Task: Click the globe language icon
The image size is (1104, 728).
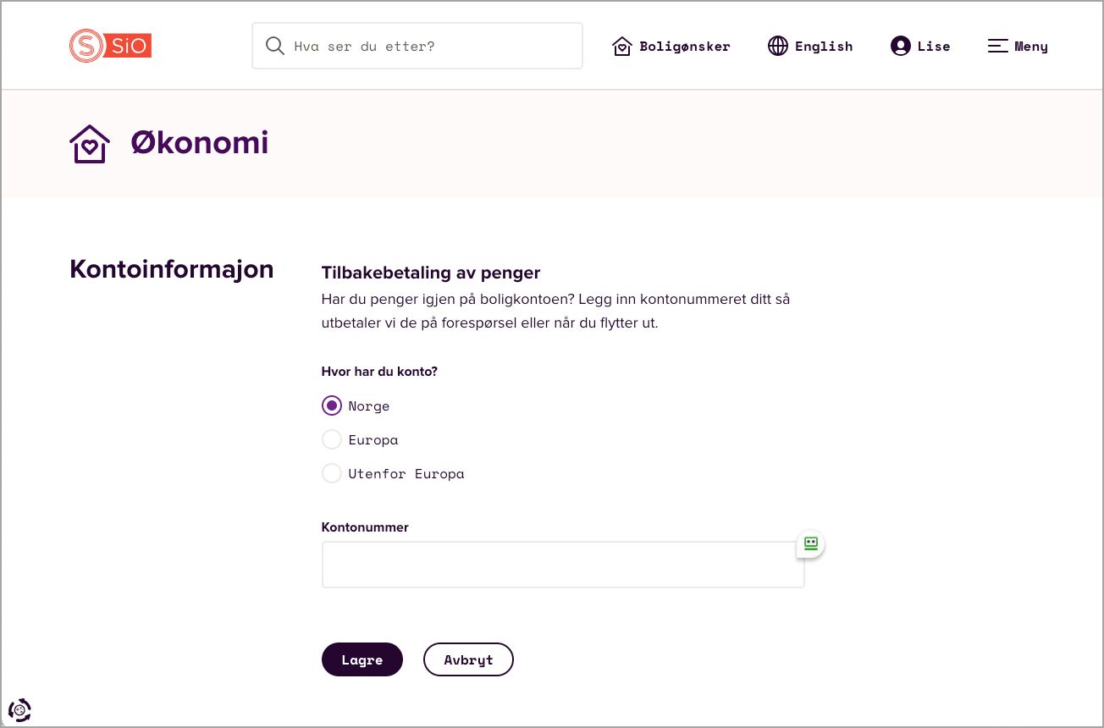Action: tap(777, 47)
